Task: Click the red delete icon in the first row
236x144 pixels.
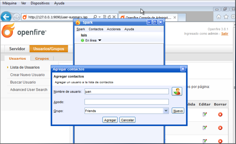Action: tap(220, 114)
